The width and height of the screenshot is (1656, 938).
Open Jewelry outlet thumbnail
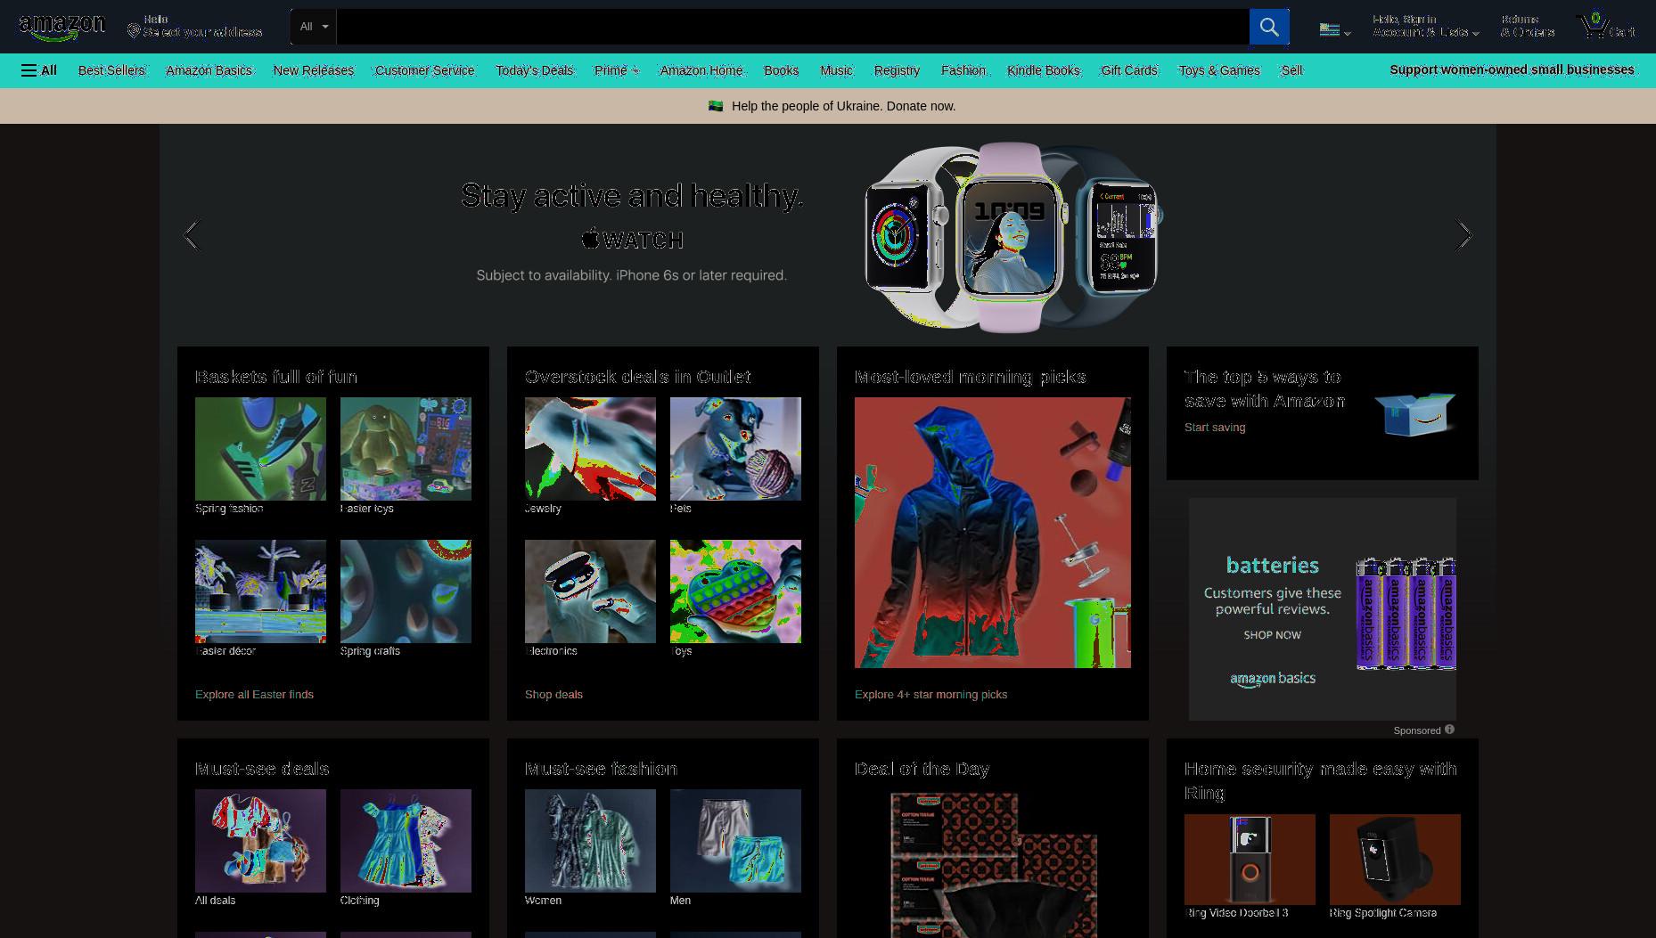coord(590,449)
